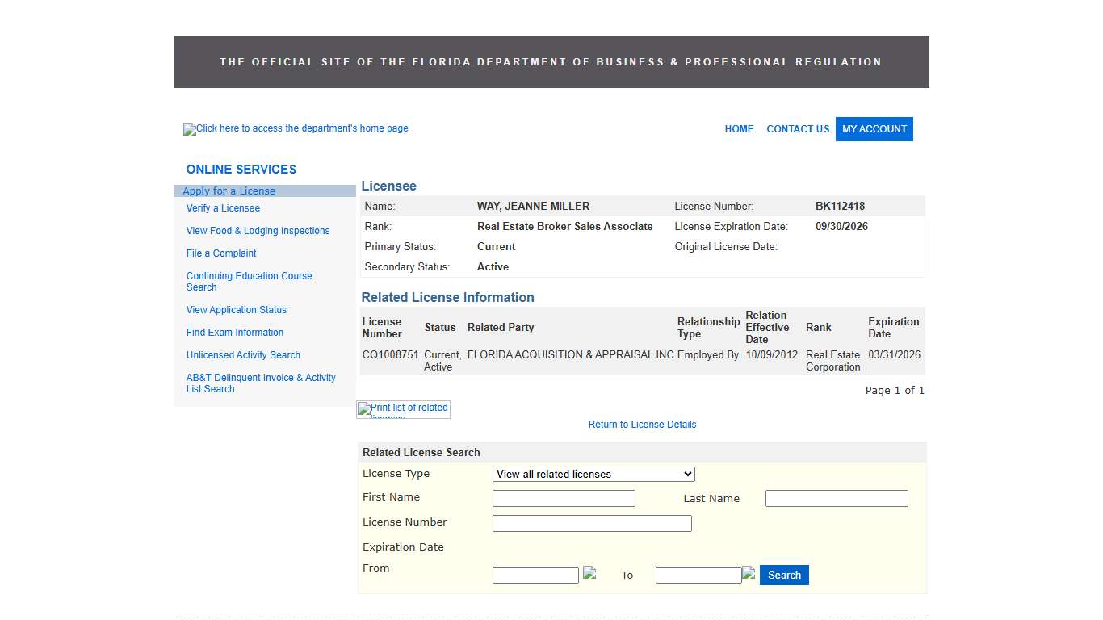Open Unlicensed Activity Search
Image resolution: width=1103 pixels, height=620 pixels.
(x=243, y=354)
